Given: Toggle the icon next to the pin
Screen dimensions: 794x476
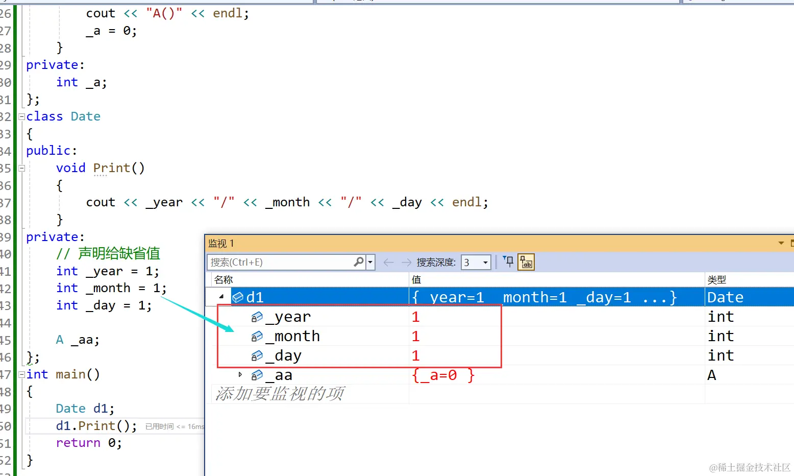Looking at the screenshot, I should [526, 262].
